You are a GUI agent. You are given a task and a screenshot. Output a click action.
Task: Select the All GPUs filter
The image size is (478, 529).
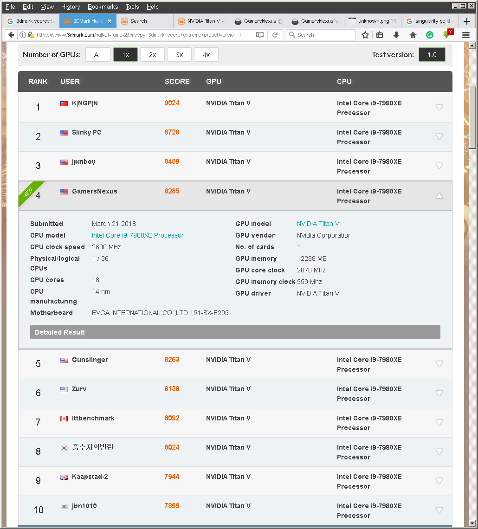tap(98, 55)
